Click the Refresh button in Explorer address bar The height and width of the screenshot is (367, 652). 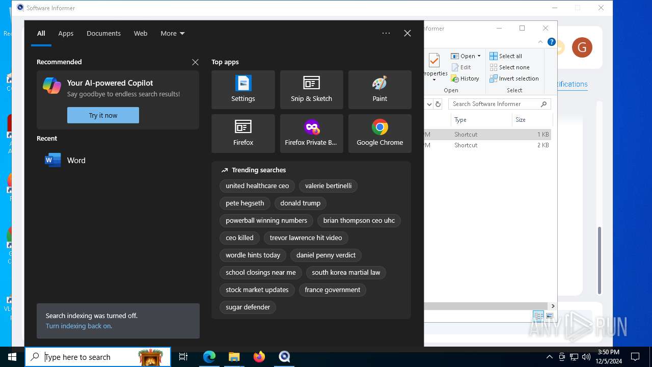click(438, 104)
